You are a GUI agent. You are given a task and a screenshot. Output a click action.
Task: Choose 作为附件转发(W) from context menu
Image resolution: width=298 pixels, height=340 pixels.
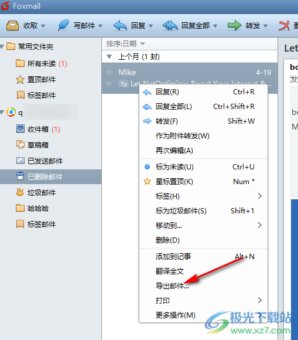coord(204,136)
